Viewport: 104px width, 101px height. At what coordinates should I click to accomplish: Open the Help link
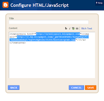tap(99, 3)
